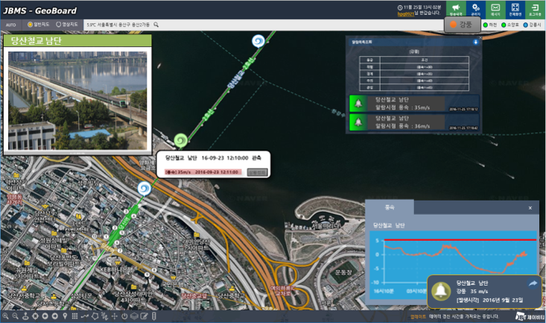Viewport: 546px width, 323px height.
Task: Collapse the alarm list panel with blue arrow
Action: (475, 42)
